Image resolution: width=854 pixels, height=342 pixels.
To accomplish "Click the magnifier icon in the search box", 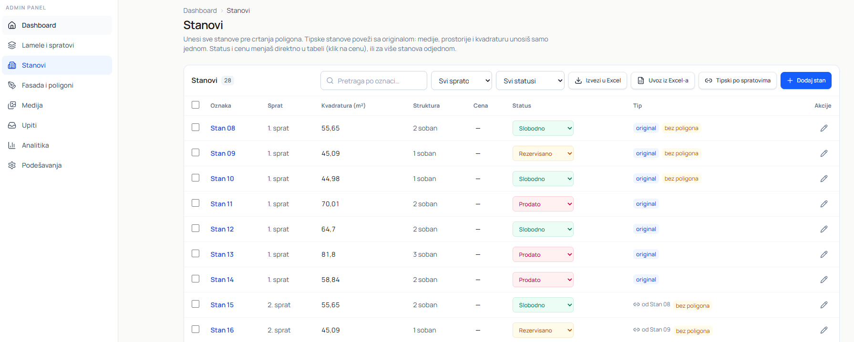I will [x=330, y=81].
